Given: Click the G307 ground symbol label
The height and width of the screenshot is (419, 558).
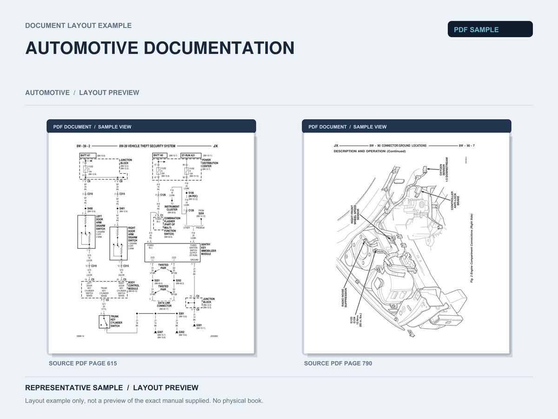Looking at the screenshot, I should coord(160,332).
